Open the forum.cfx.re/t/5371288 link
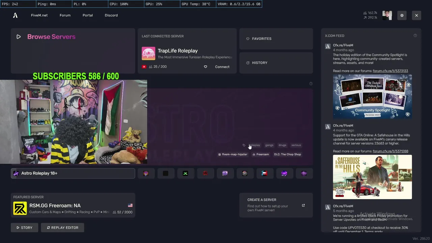The height and width of the screenshot is (243, 432). click(x=390, y=151)
